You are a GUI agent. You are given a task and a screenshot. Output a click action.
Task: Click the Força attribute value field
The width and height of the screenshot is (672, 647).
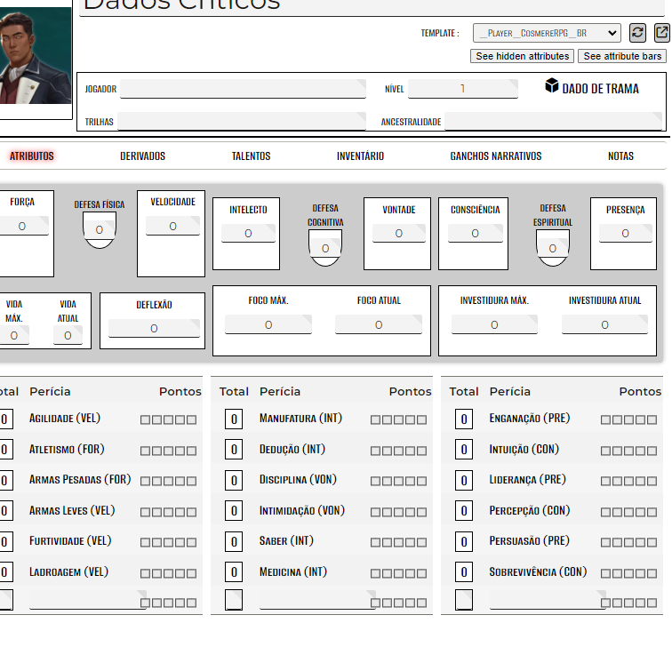pos(22,226)
